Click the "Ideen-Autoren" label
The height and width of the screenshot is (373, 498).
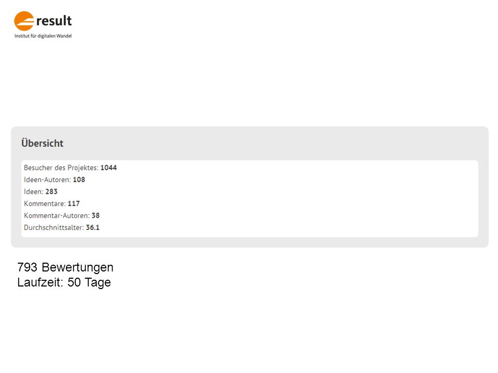tap(47, 180)
